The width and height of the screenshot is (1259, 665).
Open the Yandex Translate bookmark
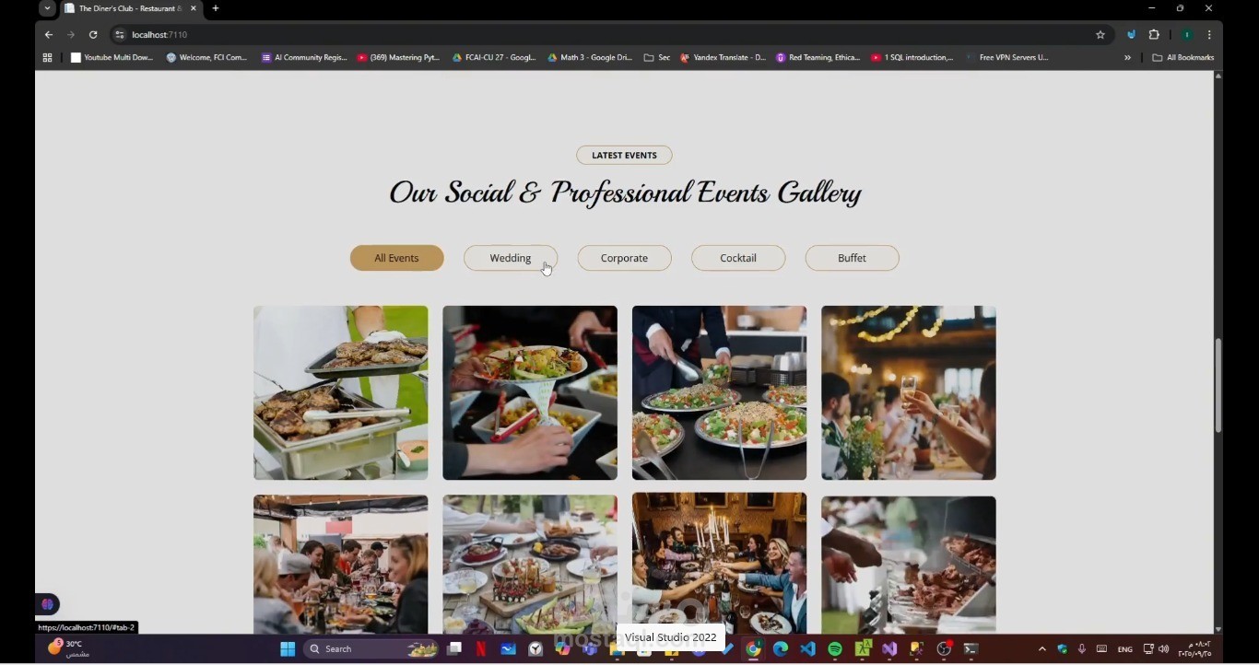pos(723,57)
